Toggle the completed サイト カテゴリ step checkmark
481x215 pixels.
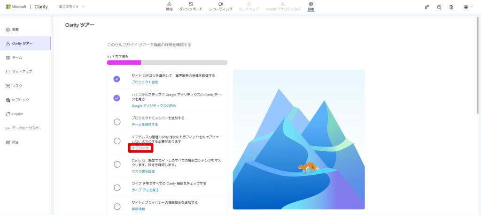[117, 79]
